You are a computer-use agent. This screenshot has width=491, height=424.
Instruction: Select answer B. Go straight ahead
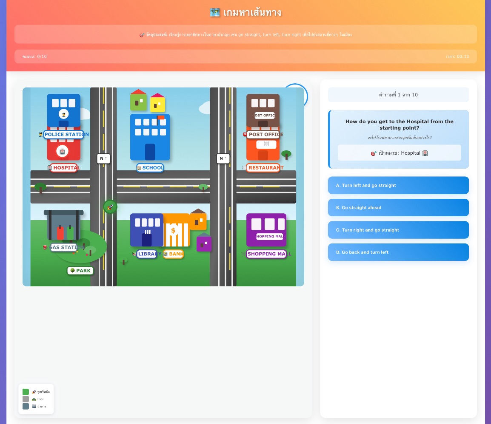click(398, 208)
